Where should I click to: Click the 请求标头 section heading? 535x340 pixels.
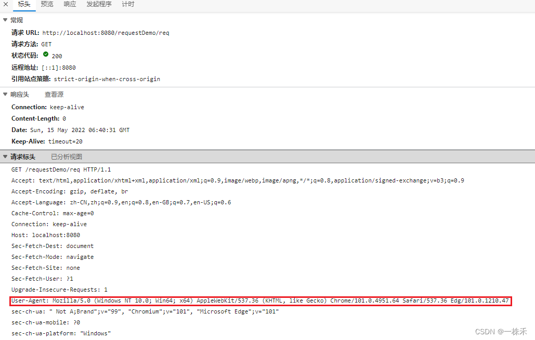23,157
